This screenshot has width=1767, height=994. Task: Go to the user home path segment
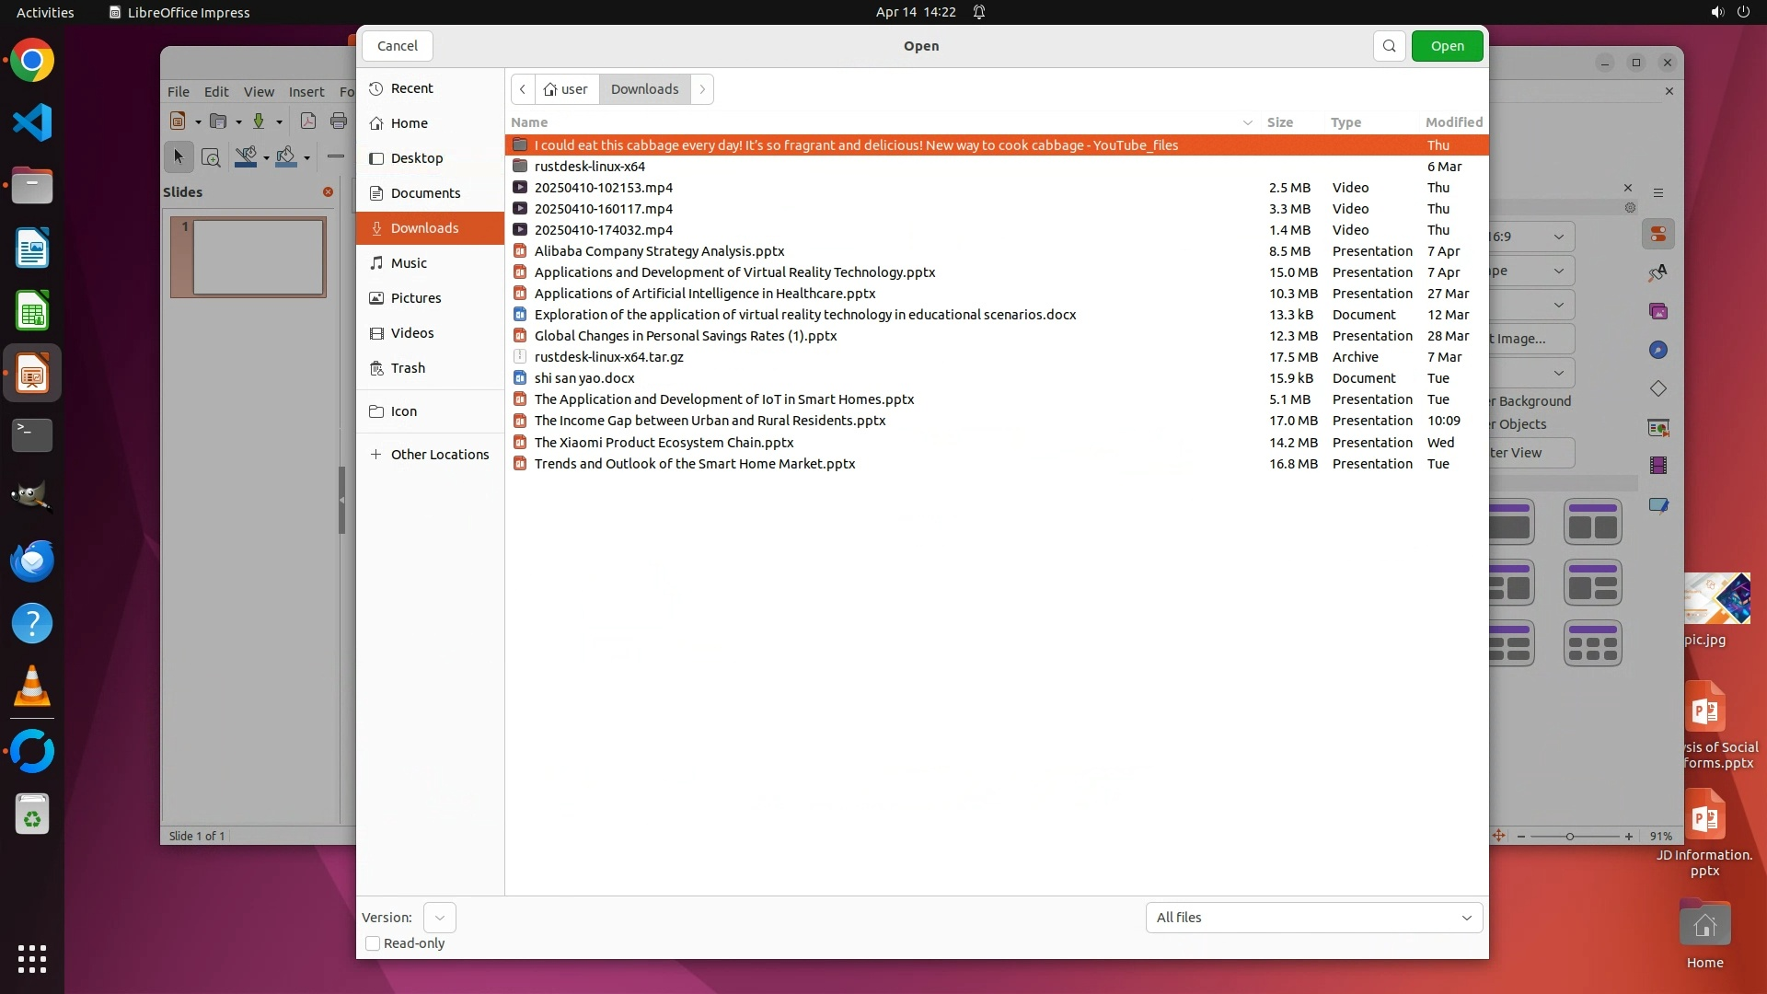[566, 89]
